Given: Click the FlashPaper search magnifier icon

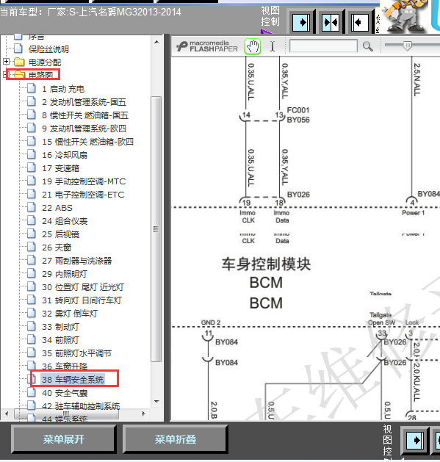Looking at the screenshot, I should [x=367, y=46].
